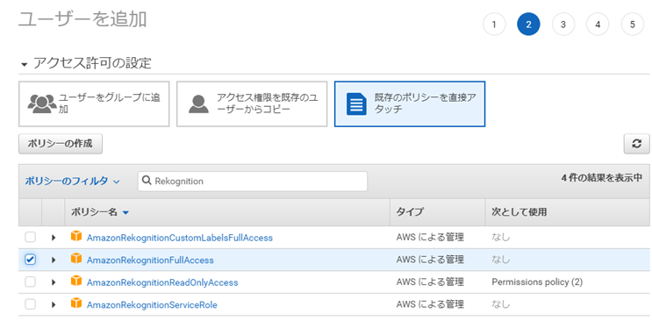The width and height of the screenshot is (652, 321).
Task: Click the refresh policies icon button
Action: tap(636, 144)
